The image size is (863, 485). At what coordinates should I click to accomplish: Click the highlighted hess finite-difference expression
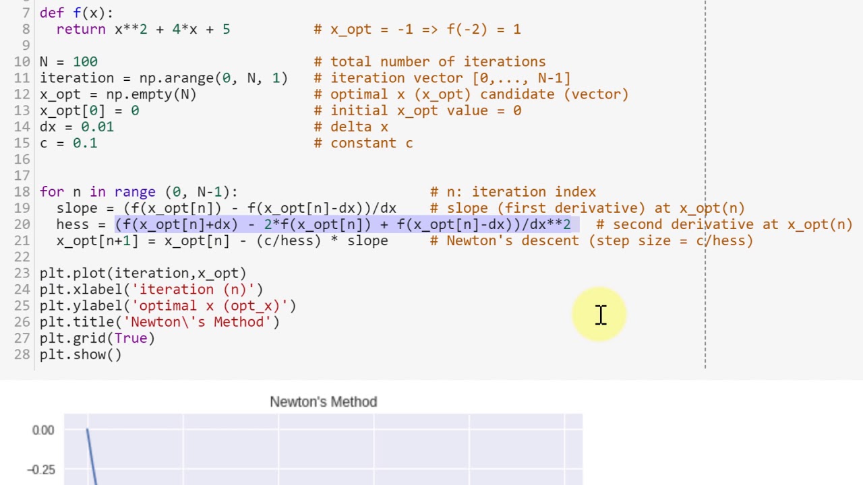pyautogui.click(x=343, y=224)
